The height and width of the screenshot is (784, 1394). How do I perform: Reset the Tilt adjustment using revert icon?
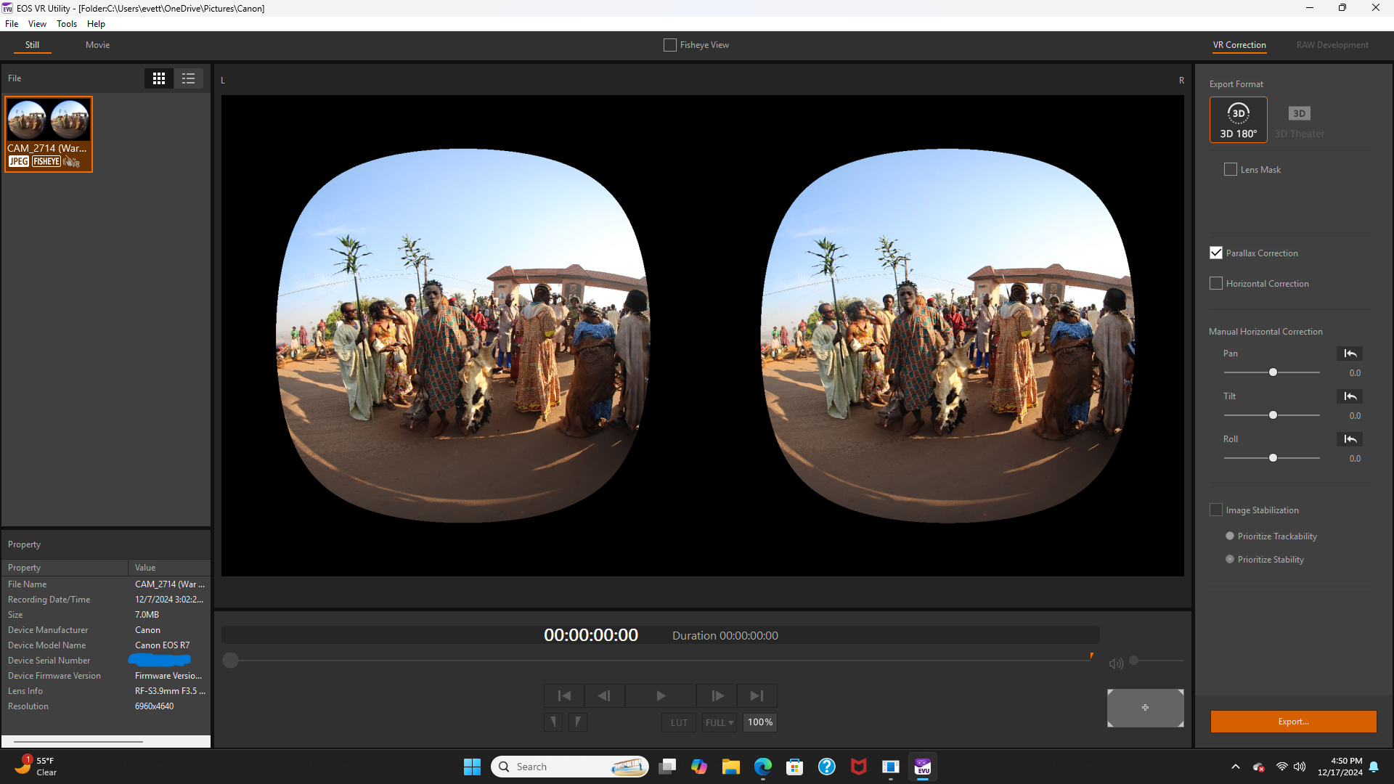pos(1350,396)
